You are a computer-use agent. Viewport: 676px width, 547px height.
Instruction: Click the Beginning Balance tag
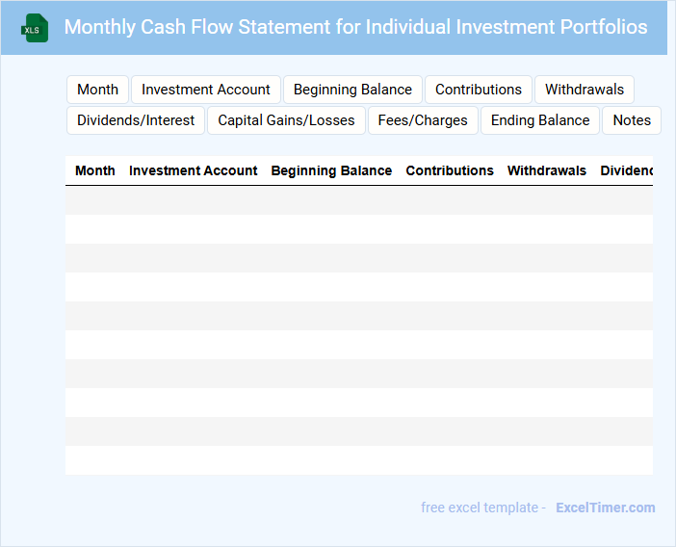pyautogui.click(x=352, y=90)
